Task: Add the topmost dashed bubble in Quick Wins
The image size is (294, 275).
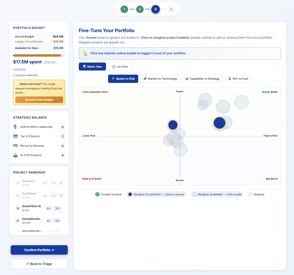Action: point(205,99)
